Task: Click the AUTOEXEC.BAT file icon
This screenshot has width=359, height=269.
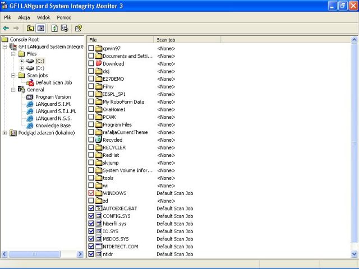Action: pyautogui.click(x=99, y=208)
